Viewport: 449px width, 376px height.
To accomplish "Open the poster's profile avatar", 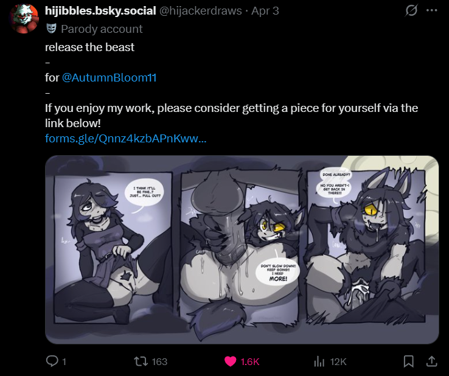I will point(24,18).
